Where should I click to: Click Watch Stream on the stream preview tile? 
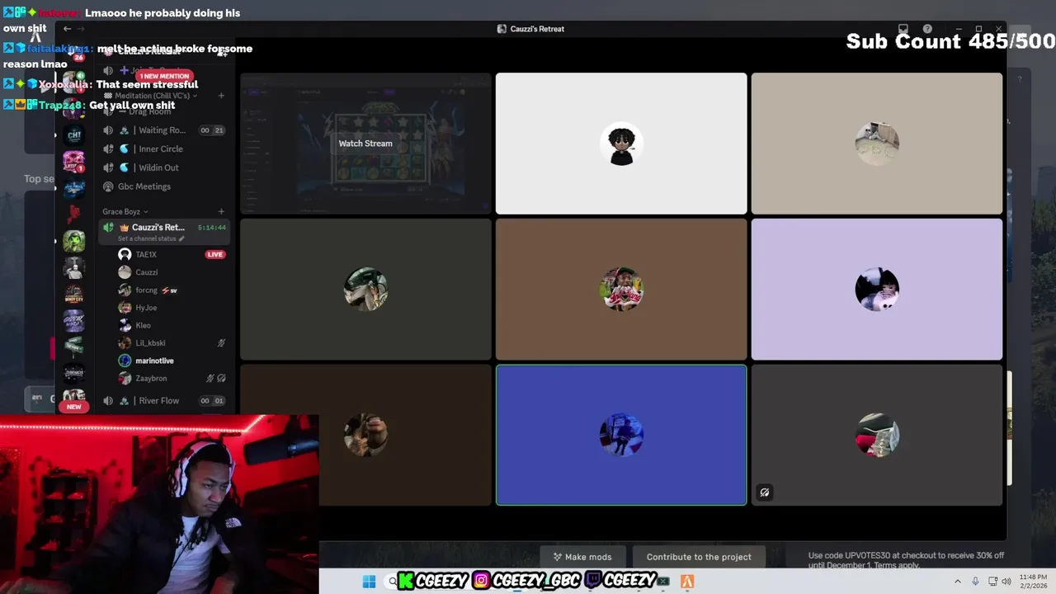[x=365, y=144]
